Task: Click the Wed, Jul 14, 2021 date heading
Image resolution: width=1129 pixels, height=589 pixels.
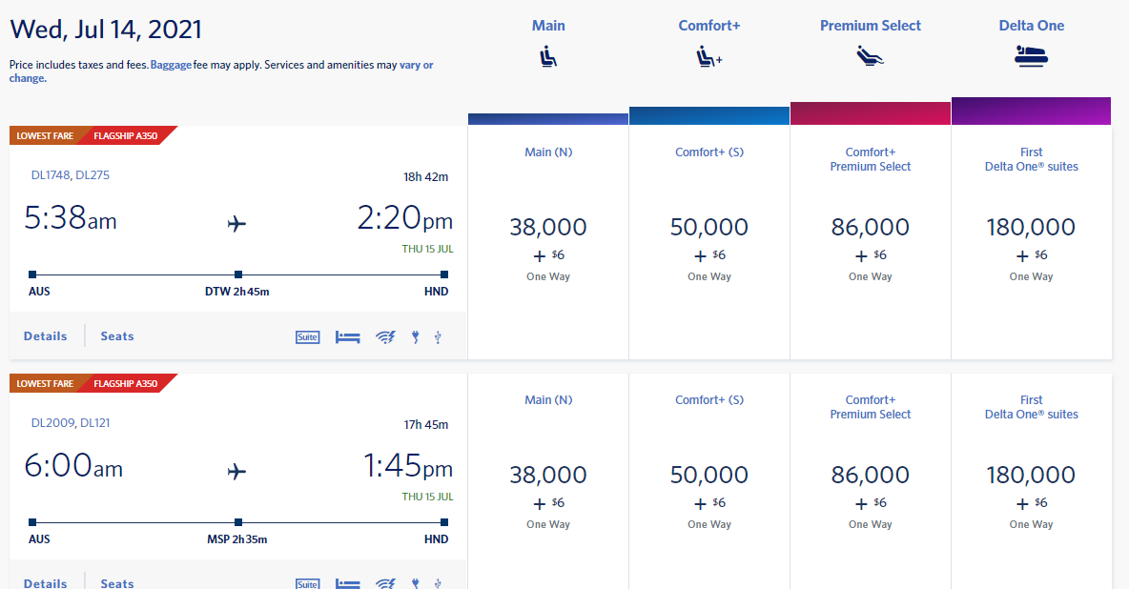Action: [106, 30]
